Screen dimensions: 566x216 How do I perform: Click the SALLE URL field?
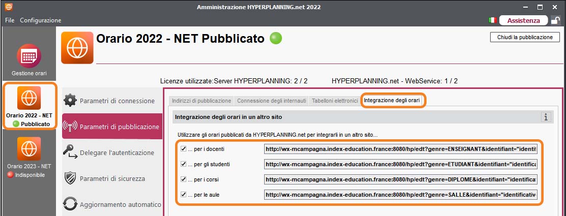pyautogui.click(x=401, y=195)
